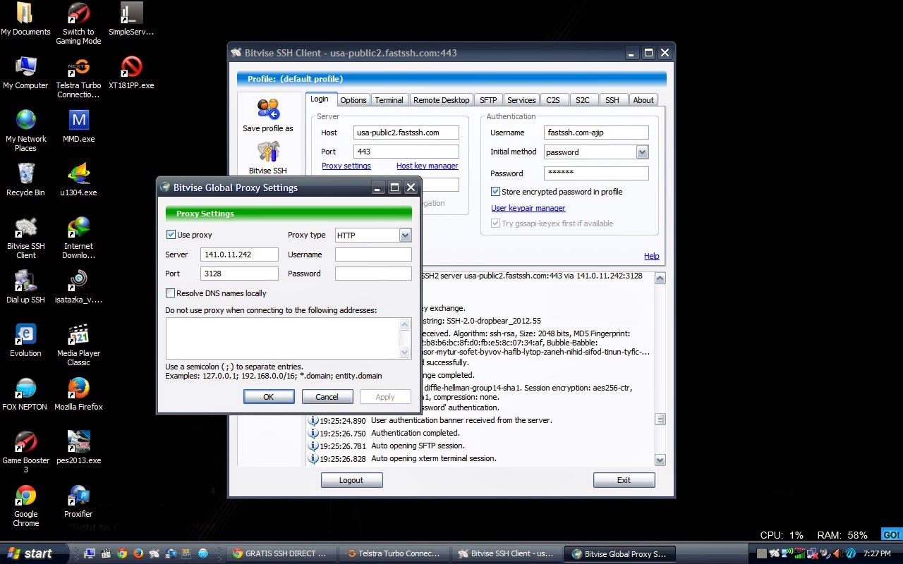Switch to the Options tab
Screen dimensions: 903x564
coord(353,100)
